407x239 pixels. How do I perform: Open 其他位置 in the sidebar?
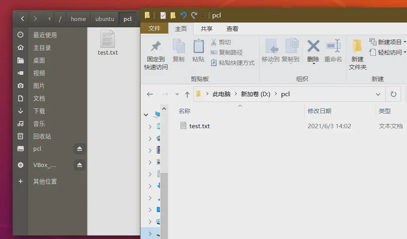pyautogui.click(x=45, y=181)
